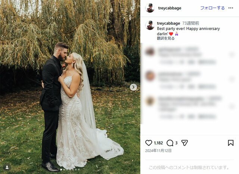Click the 2024年11月12日 post date
Image resolution: width=239 pixels, height=174 pixels.
point(158,151)
